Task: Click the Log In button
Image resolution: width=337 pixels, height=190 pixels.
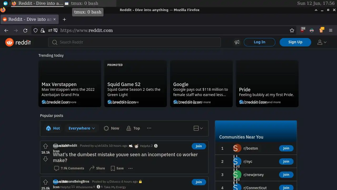Action: (260, 42)
